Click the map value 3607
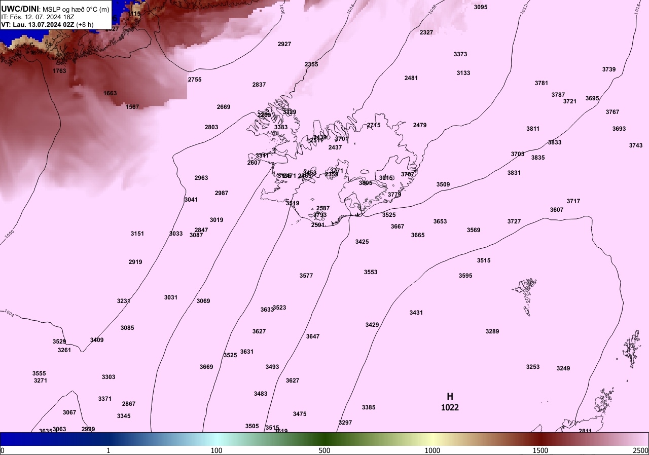The image size is (649, 455). click(x=557, y=210)
